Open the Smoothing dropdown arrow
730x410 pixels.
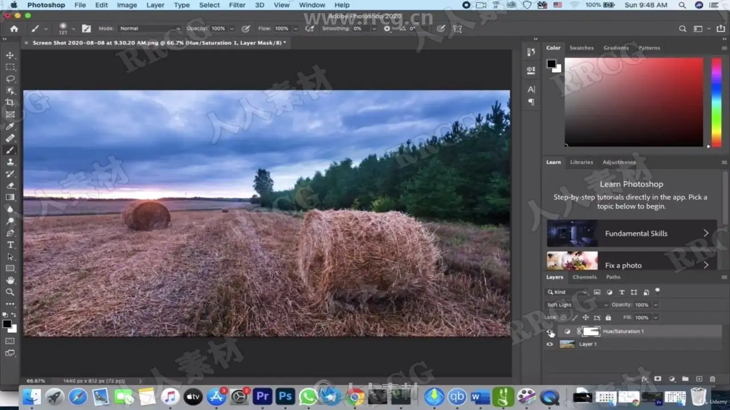pyautogui.click(x=374, y=28)
